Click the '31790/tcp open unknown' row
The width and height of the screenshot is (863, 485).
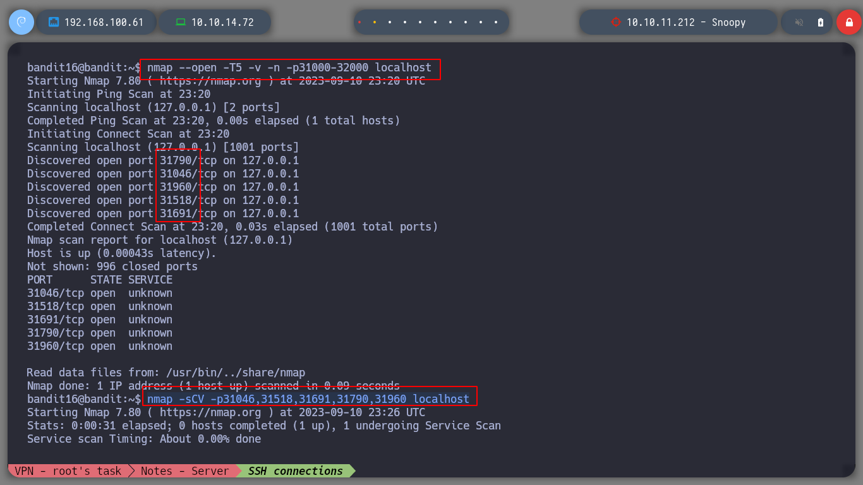100,333
